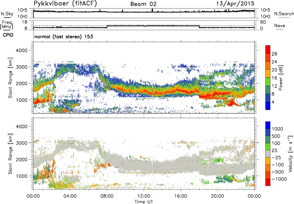Click the grey −25 to 25 velocity color swatch
Viewport: 294px width, 204px height.
coord(268,154)
